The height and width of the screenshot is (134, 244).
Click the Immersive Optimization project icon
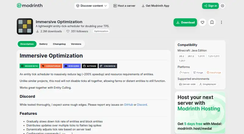pos(25,26)
